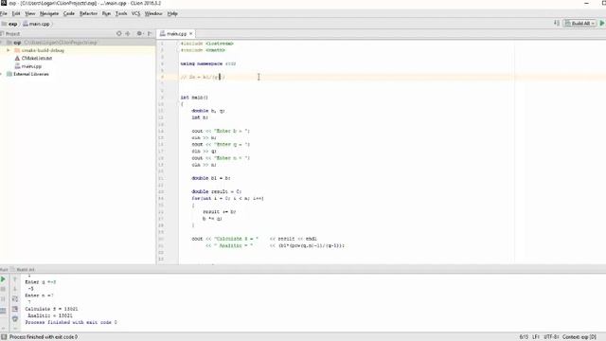Click the scroll-from-source target icon in Project panel
This screenshot has height=341, width=606.
coord(119,34)
